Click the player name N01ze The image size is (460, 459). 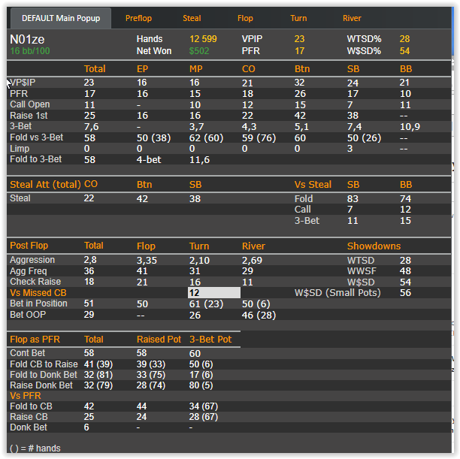tap(27, 39)
